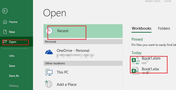Select OneDrive - Personal location

tap(83, 53)
